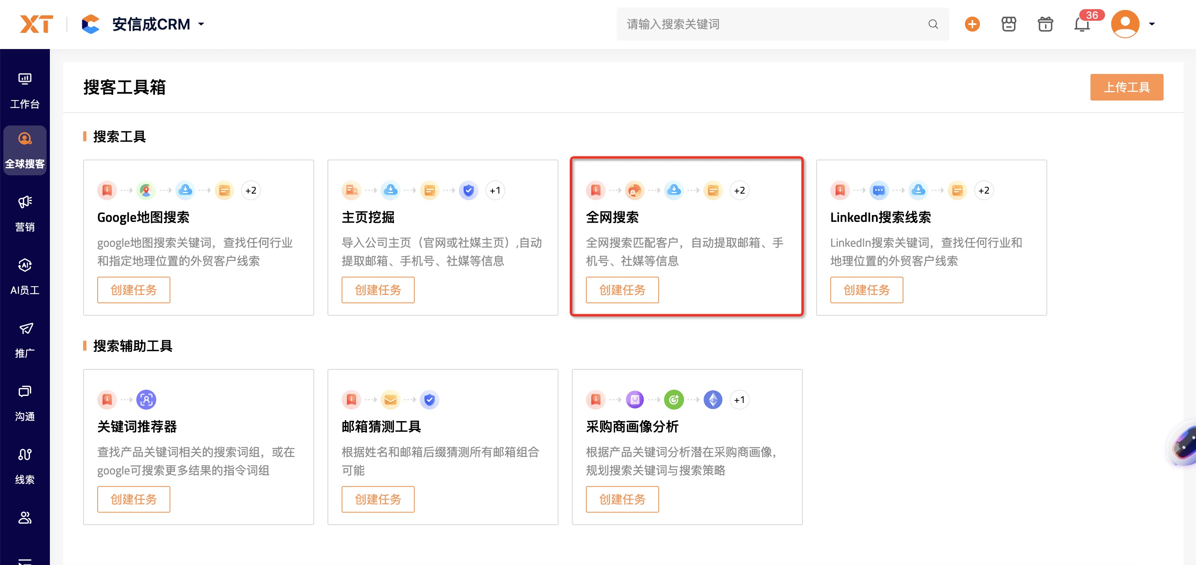This screenshot has height=565, width=1196.
Task: Click the store icon in top bar
Action: (x=1009, y=24)
